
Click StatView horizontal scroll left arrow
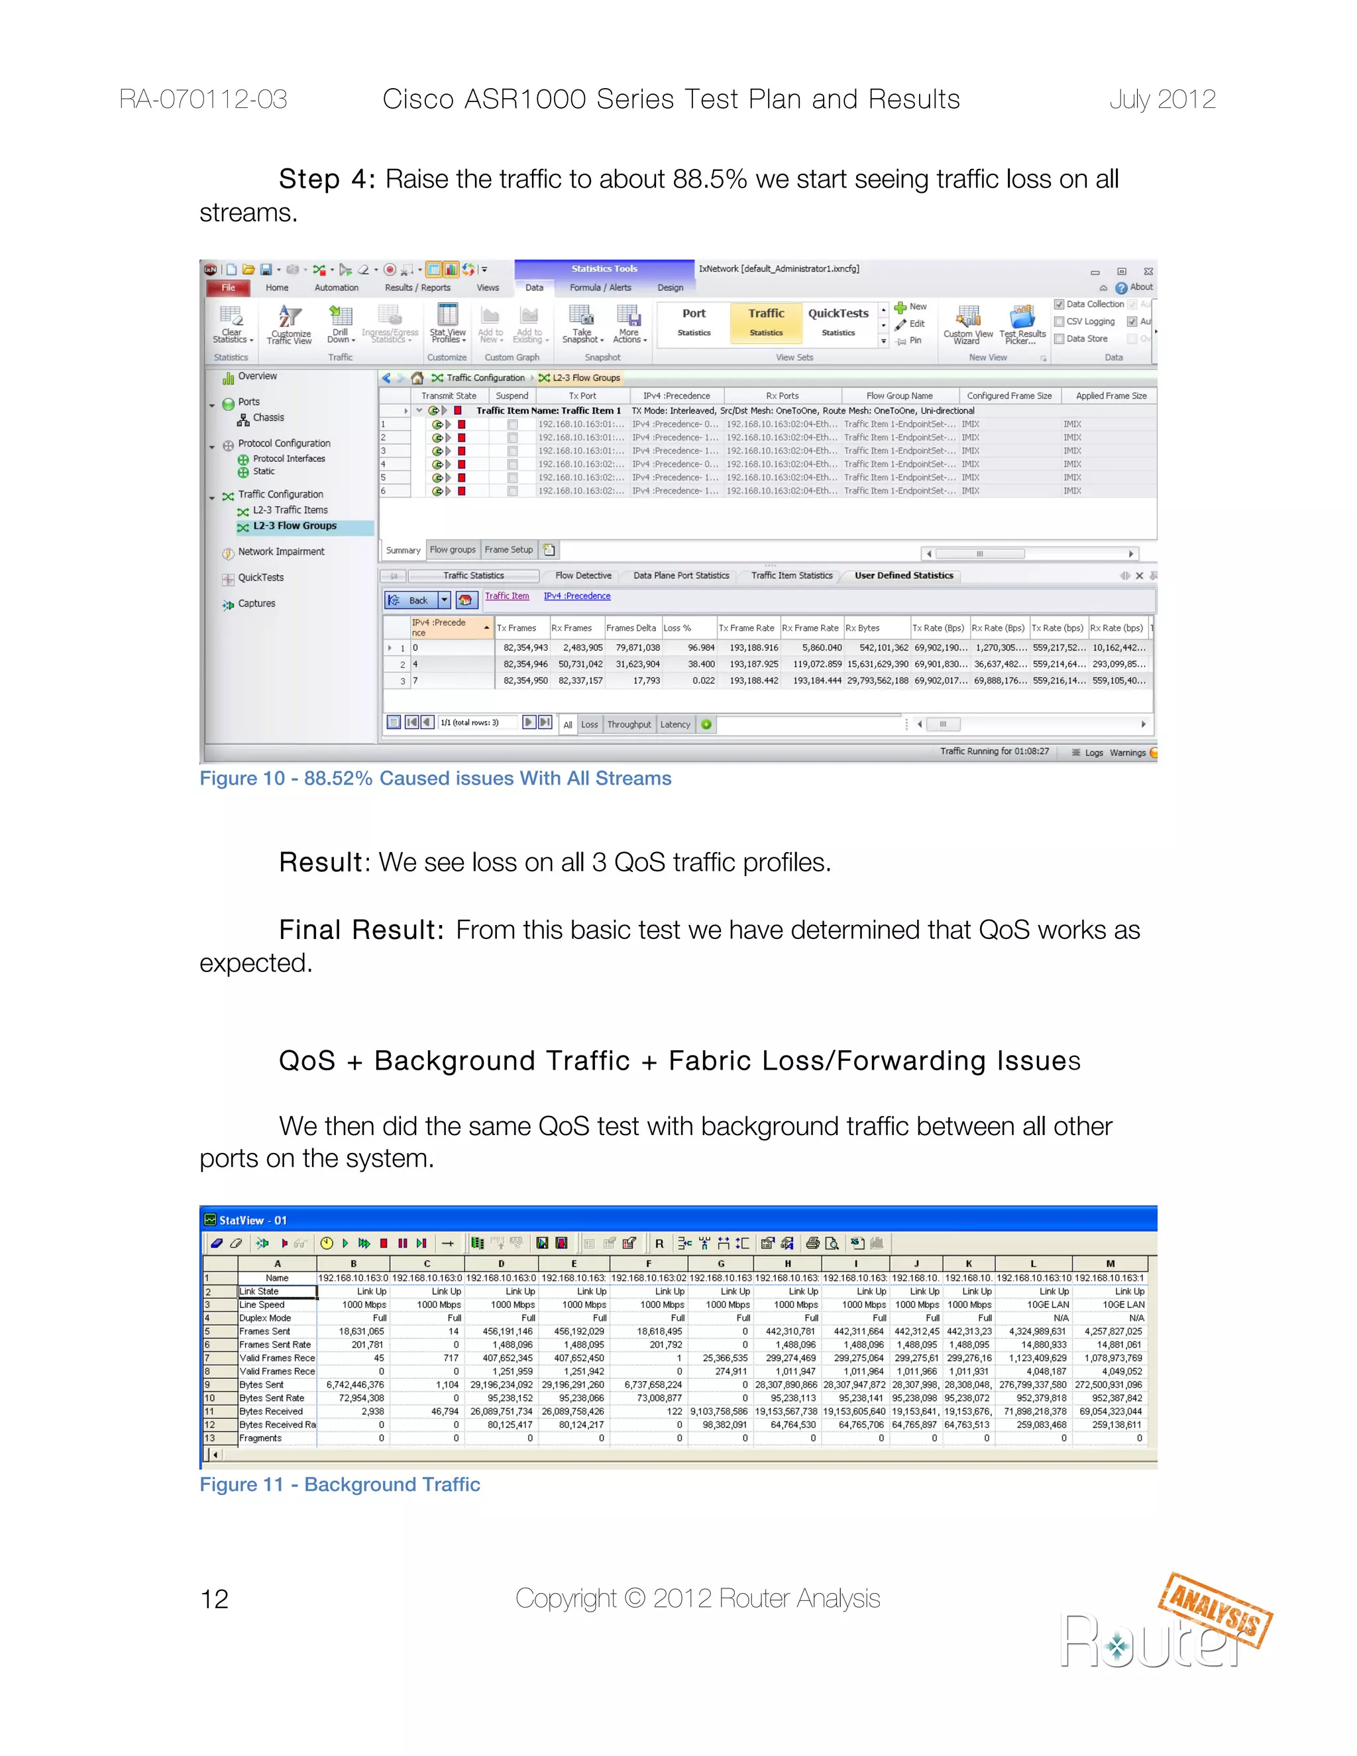pos(215,1454)
